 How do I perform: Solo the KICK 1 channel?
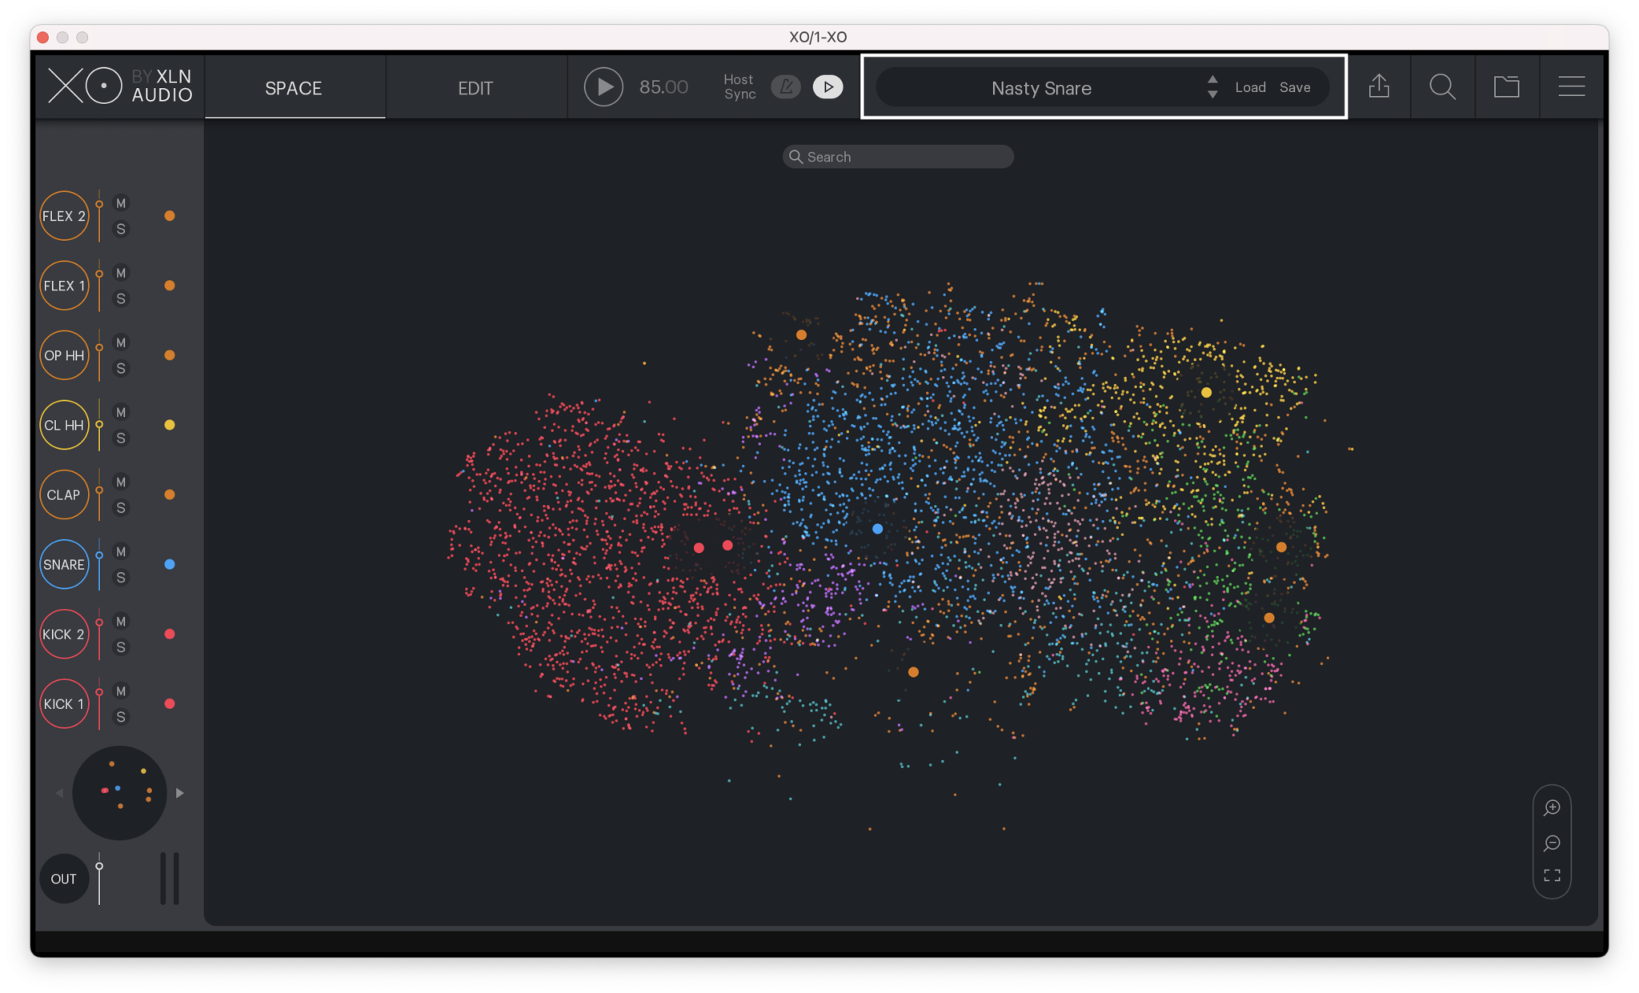121,717
